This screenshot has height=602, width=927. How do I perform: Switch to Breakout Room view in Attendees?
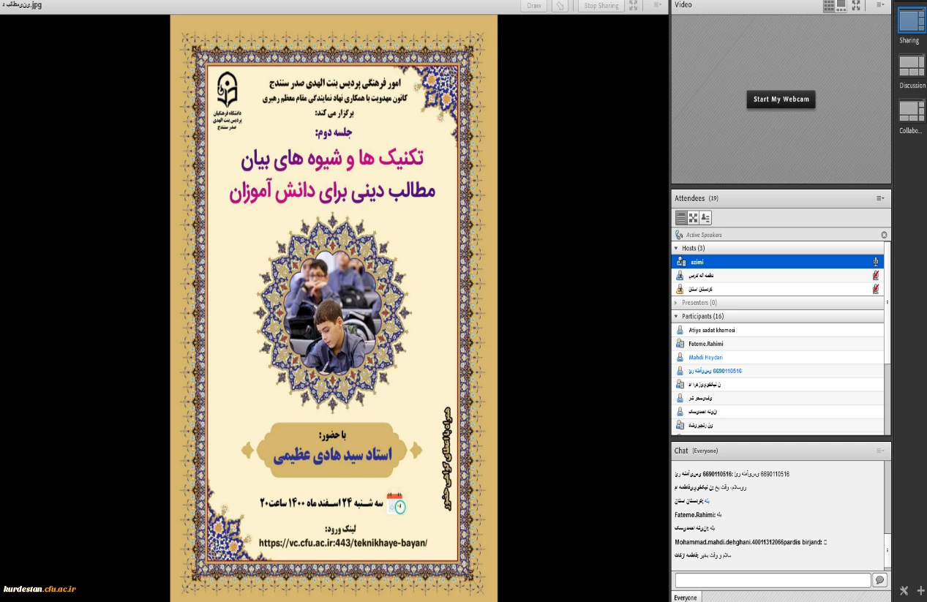[x=693, y=218]
